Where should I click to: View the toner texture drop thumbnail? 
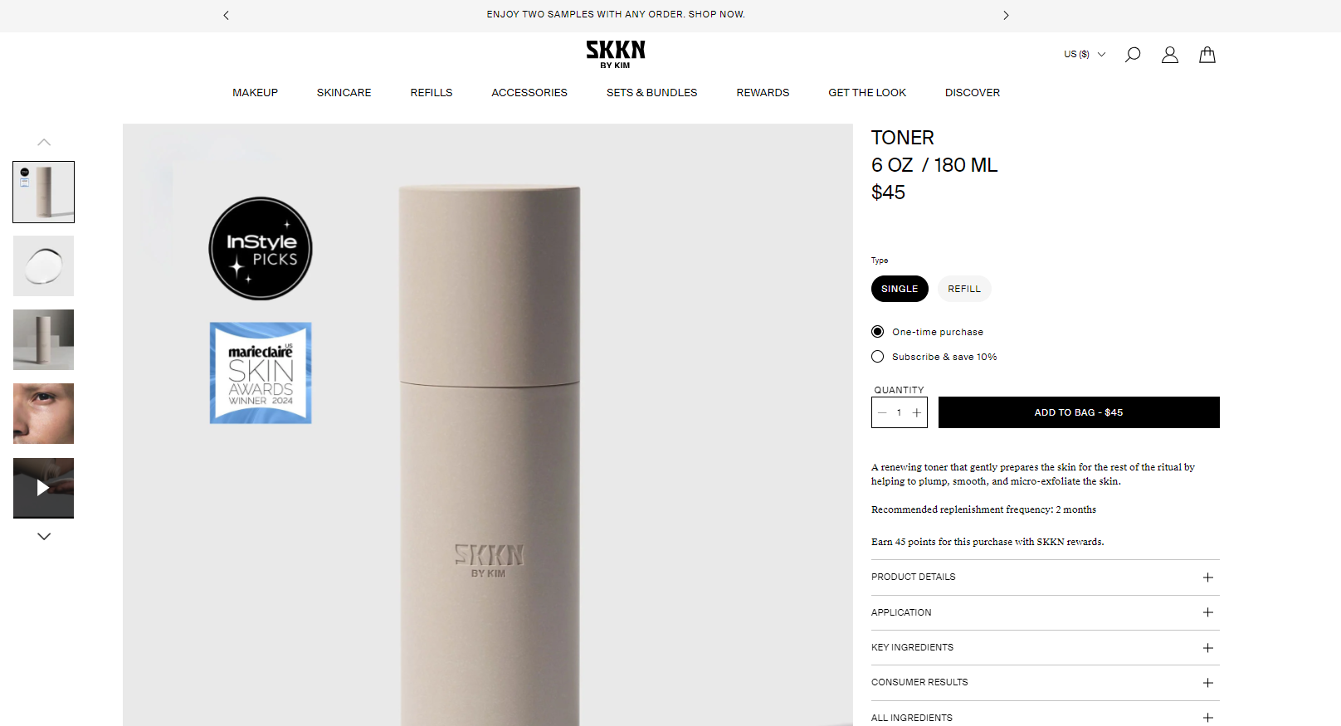[x=43, y=266]
